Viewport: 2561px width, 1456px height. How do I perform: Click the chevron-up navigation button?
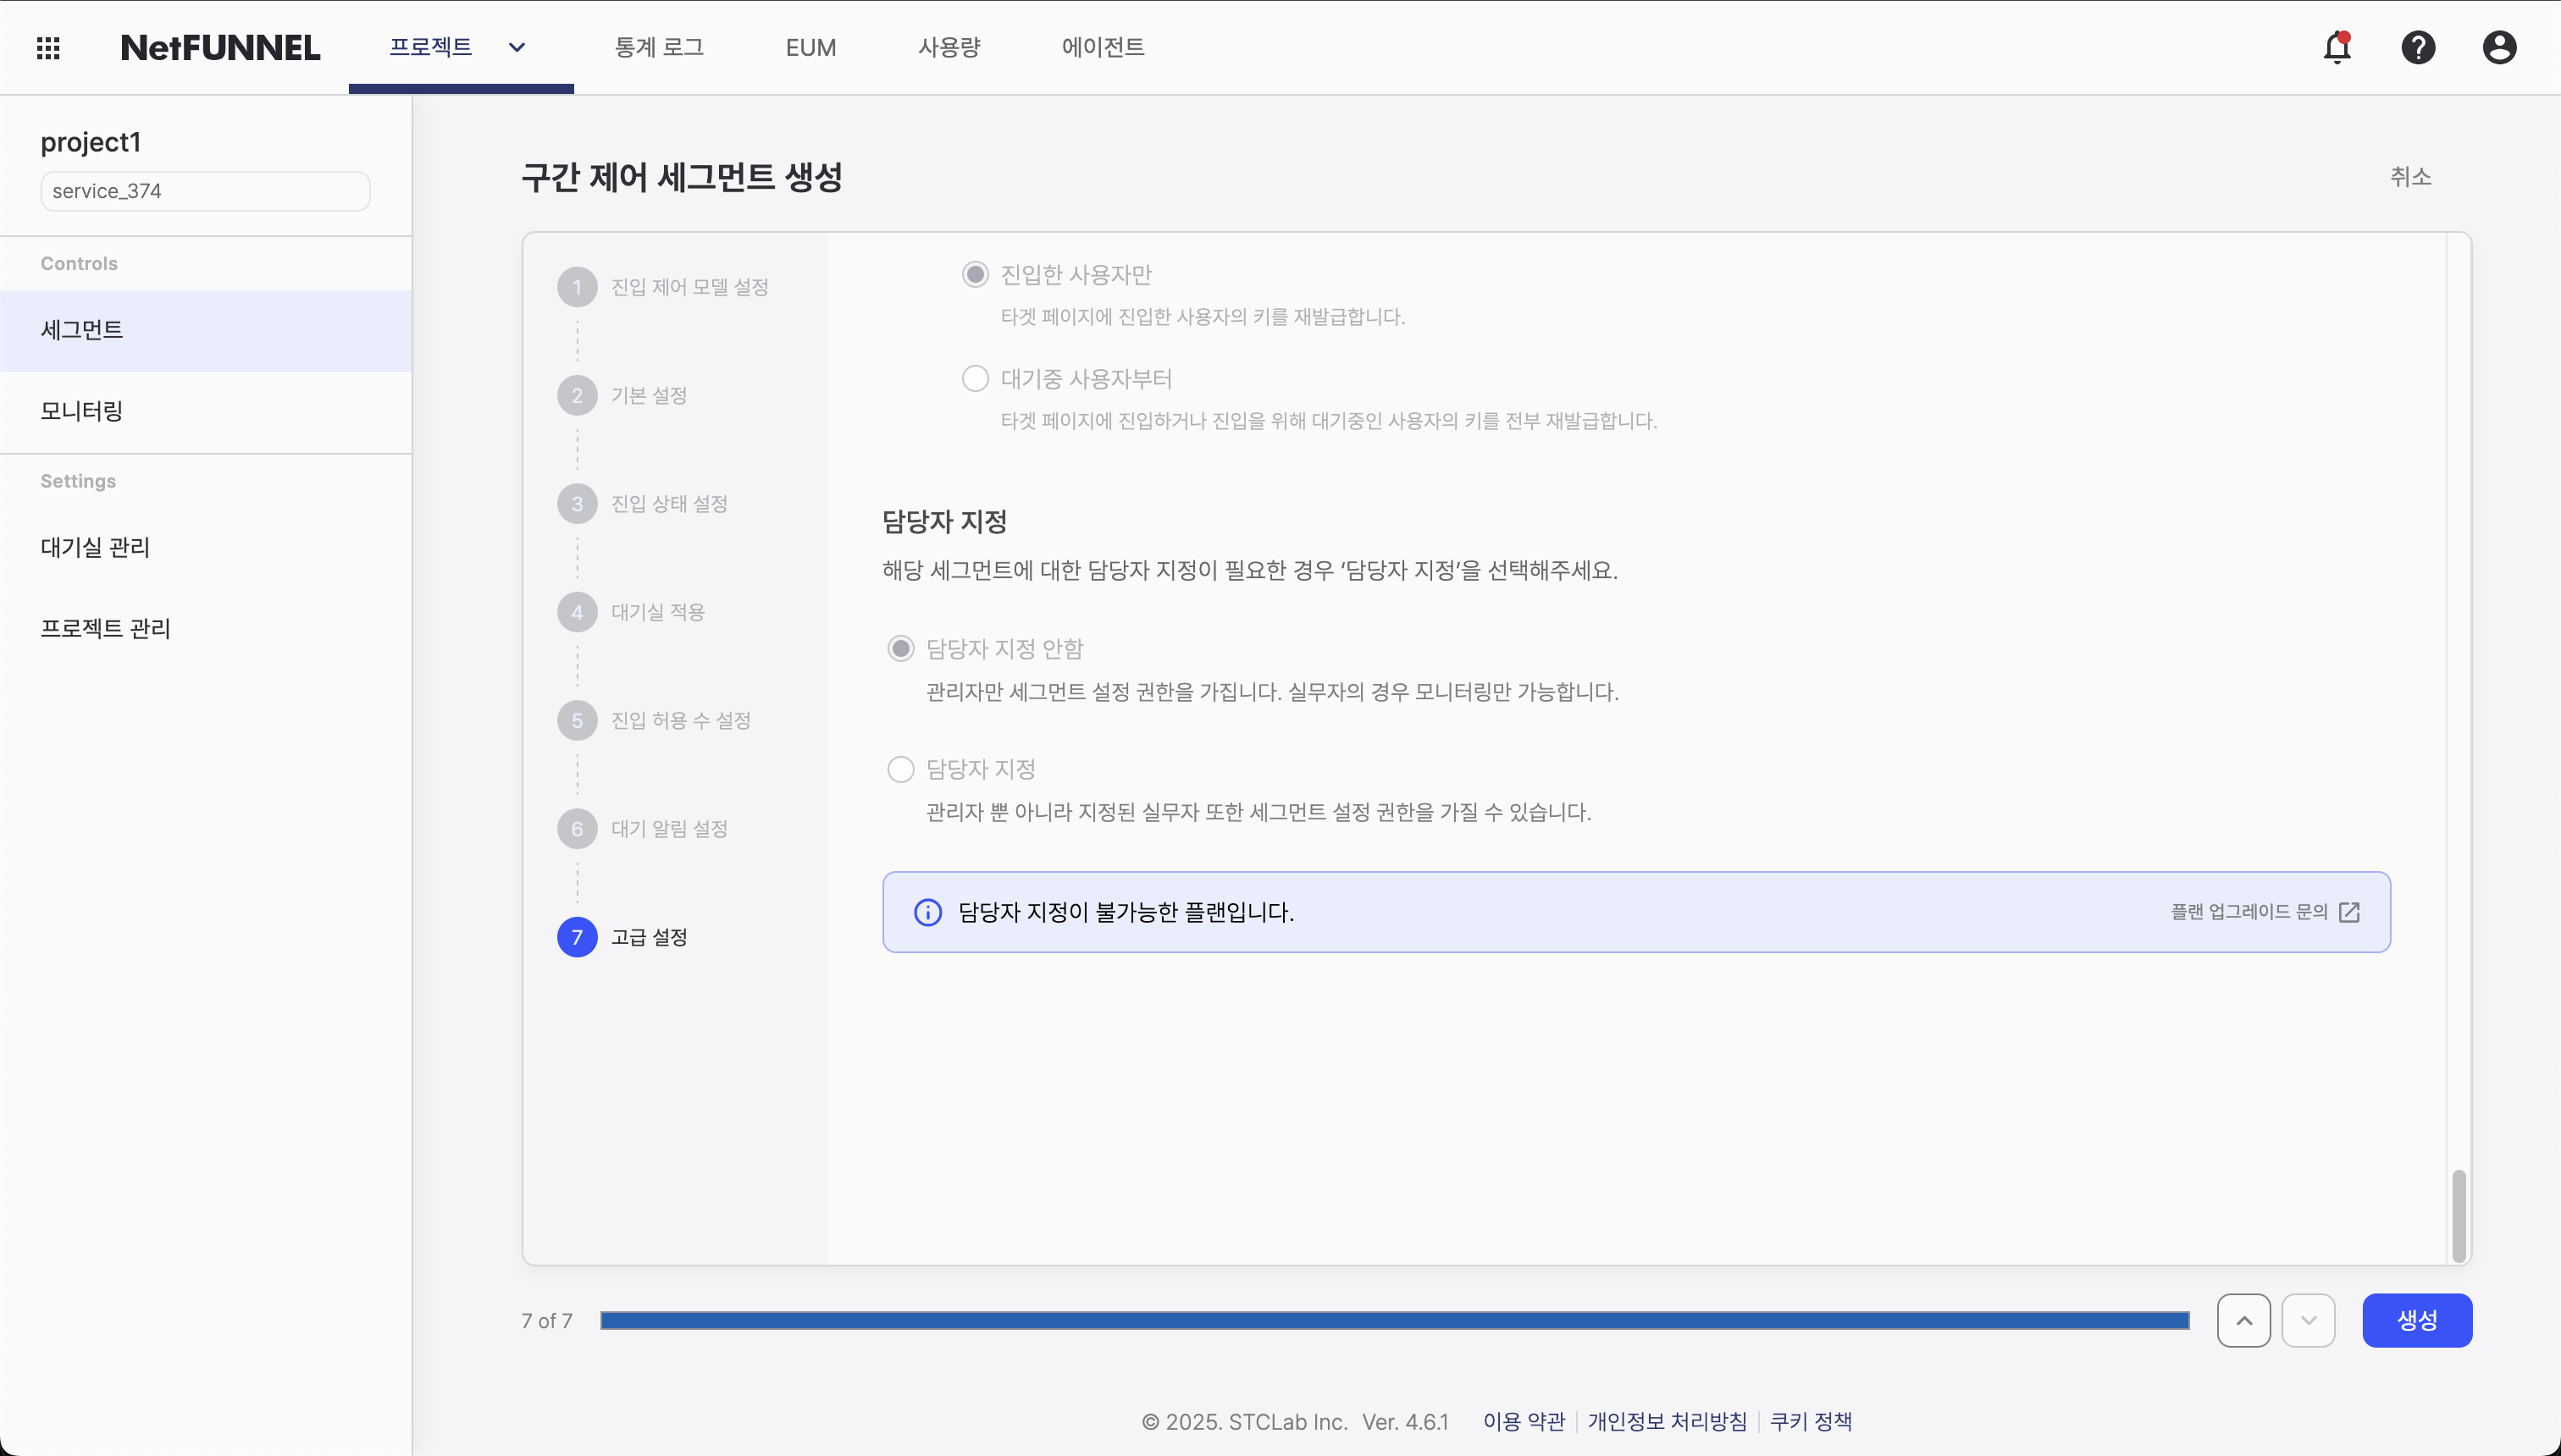click(x=2243, y=1320)
